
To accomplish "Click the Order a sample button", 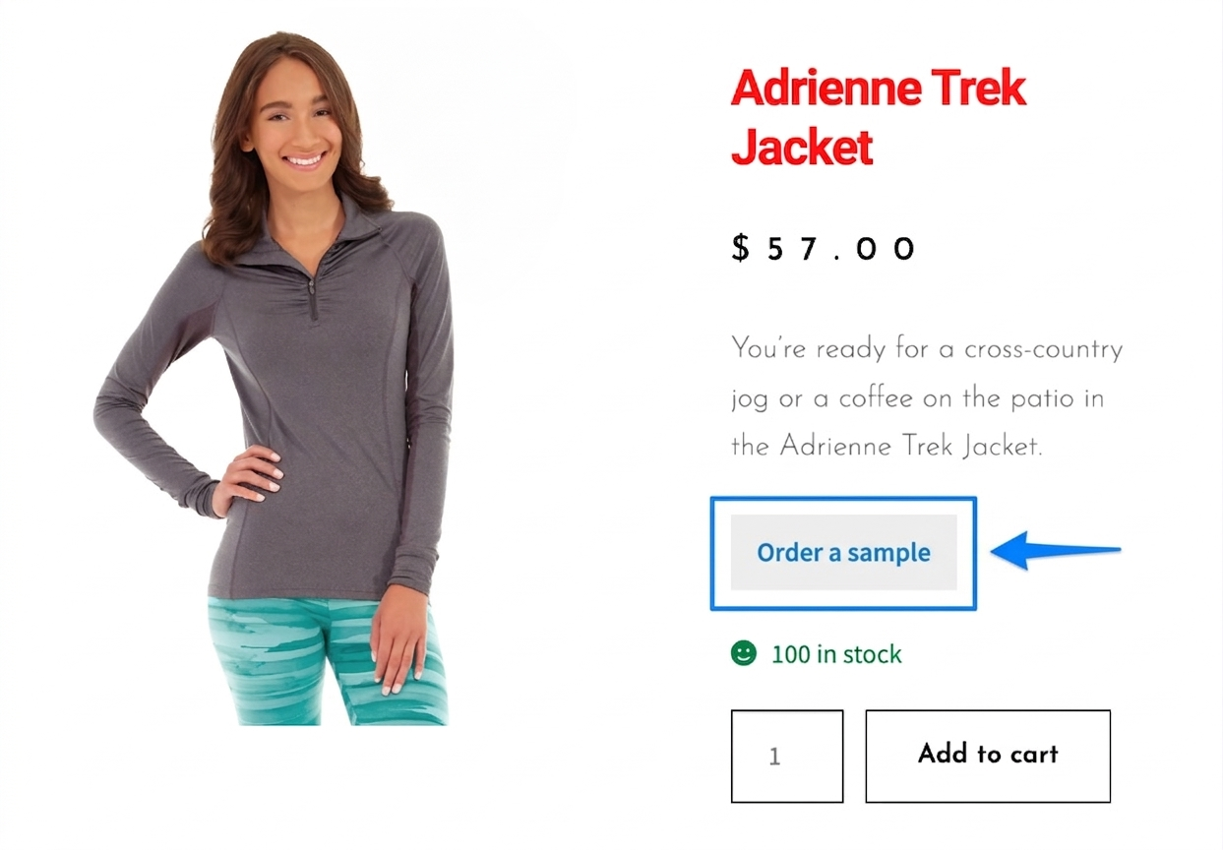I will [843, 552].
